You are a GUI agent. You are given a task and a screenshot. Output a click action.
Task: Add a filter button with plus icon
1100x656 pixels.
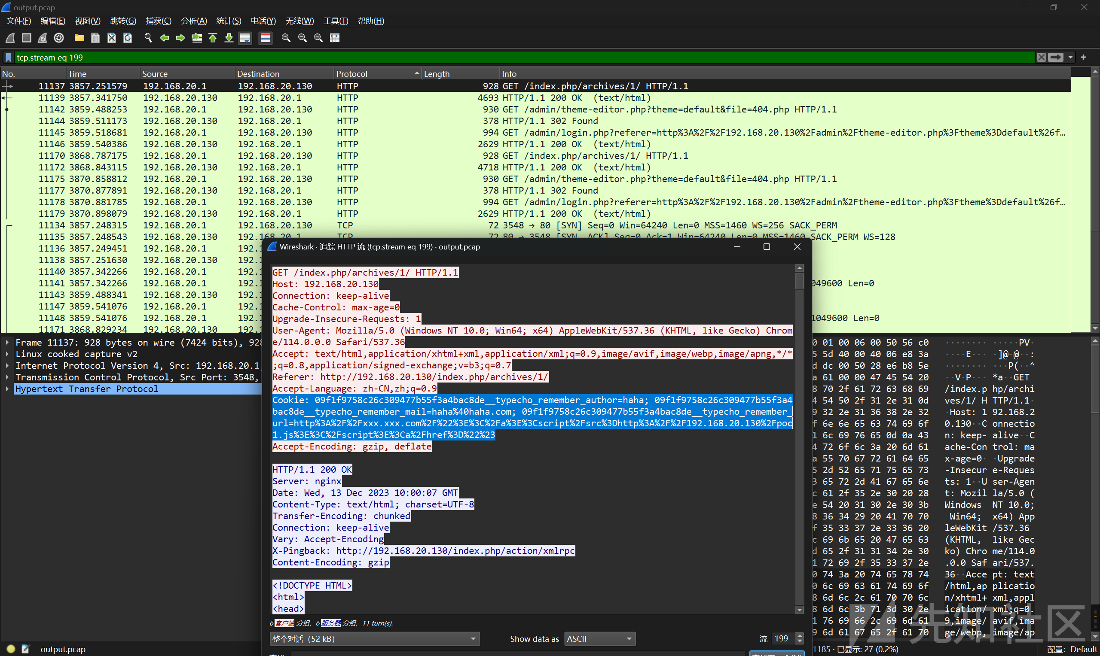click(x=1084, y=58)
